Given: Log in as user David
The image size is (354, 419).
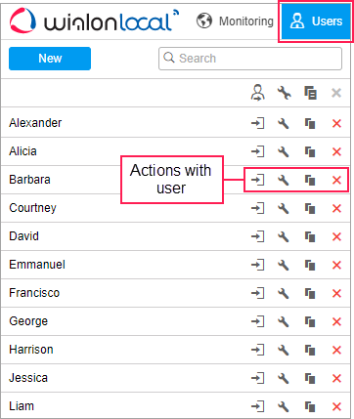Looking at the screenshot, I should (257, 236).
